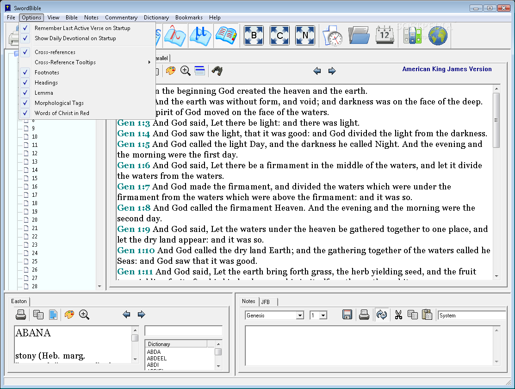Select the Easton tab
This screenshot has height=389, width=515.
(19, 301)
